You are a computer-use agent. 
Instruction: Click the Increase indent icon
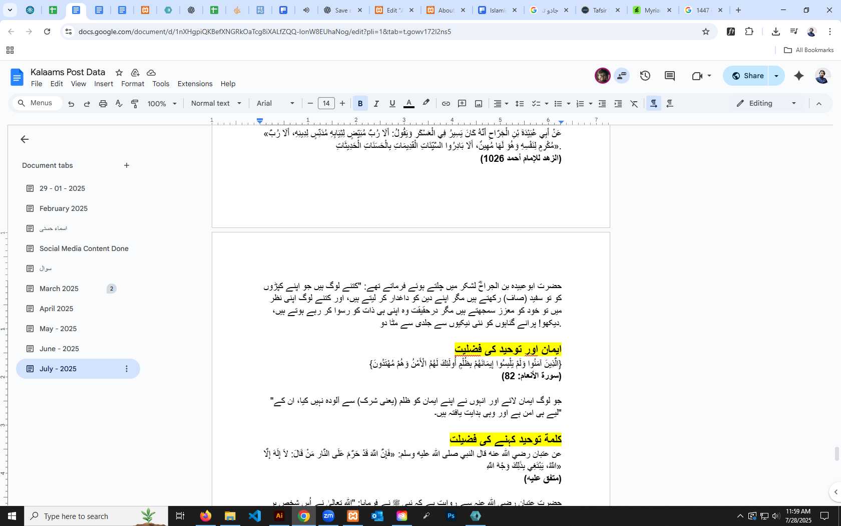[618, 104]
